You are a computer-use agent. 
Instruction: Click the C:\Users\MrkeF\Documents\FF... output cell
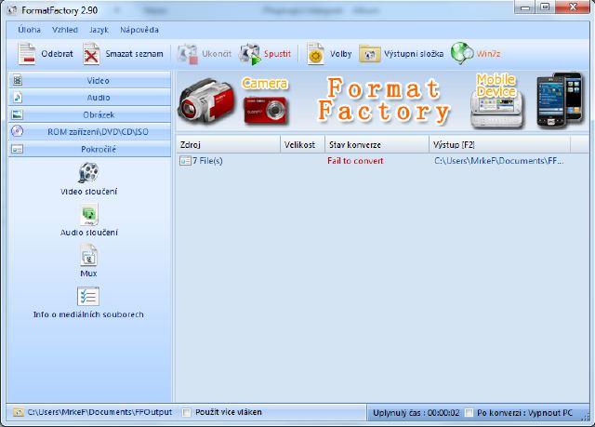pos(499,161)
